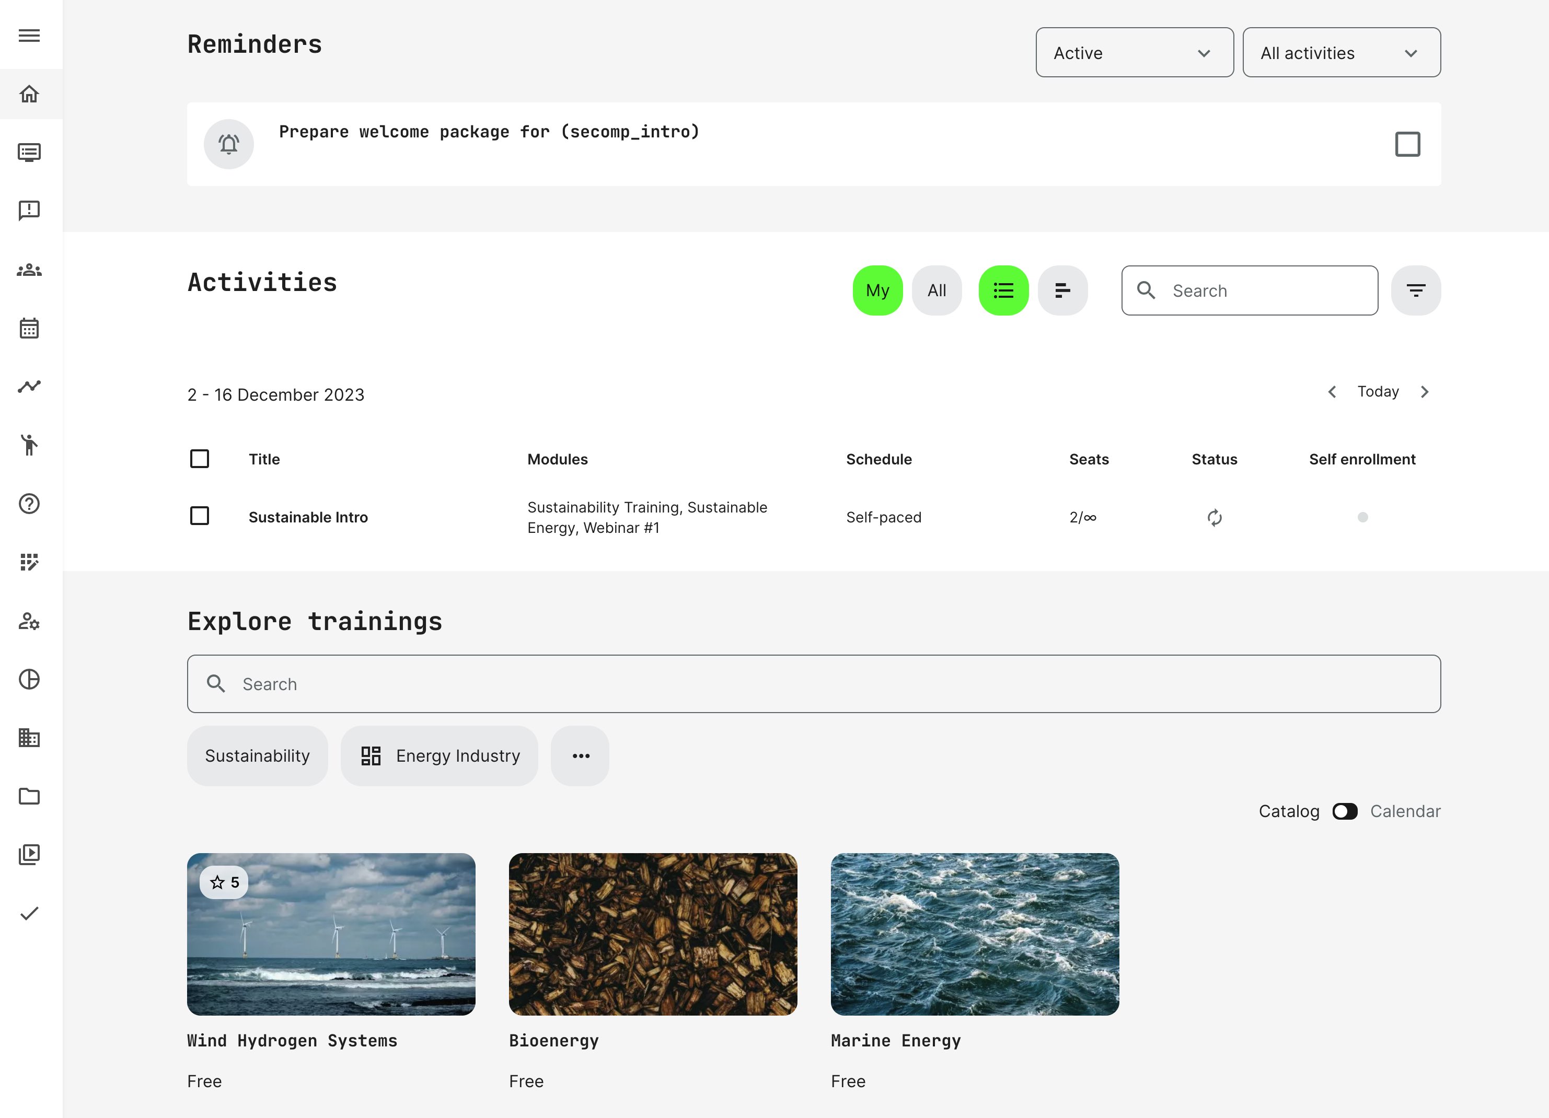Image resolution: width=1549 pixels, height=1118 pixels.
Task: Select the Sustainable Intro row checkbox
Action: coord(200,516)
